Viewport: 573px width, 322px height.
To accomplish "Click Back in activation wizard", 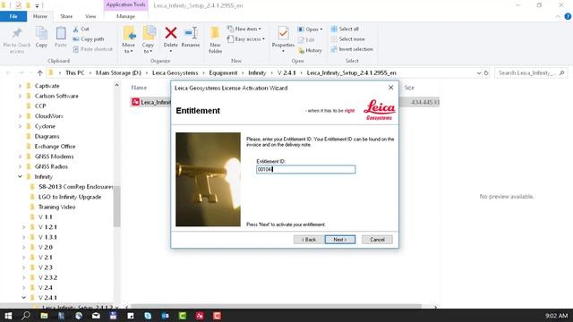I will (x=309, y=240).
